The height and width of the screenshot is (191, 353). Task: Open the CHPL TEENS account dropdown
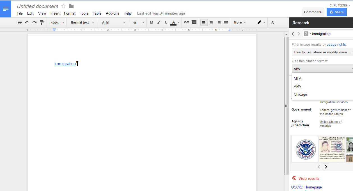point(340,5)
